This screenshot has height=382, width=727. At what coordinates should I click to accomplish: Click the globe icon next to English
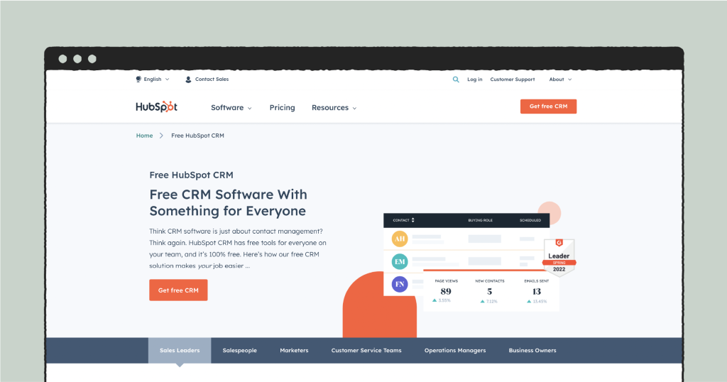(138, 80)
